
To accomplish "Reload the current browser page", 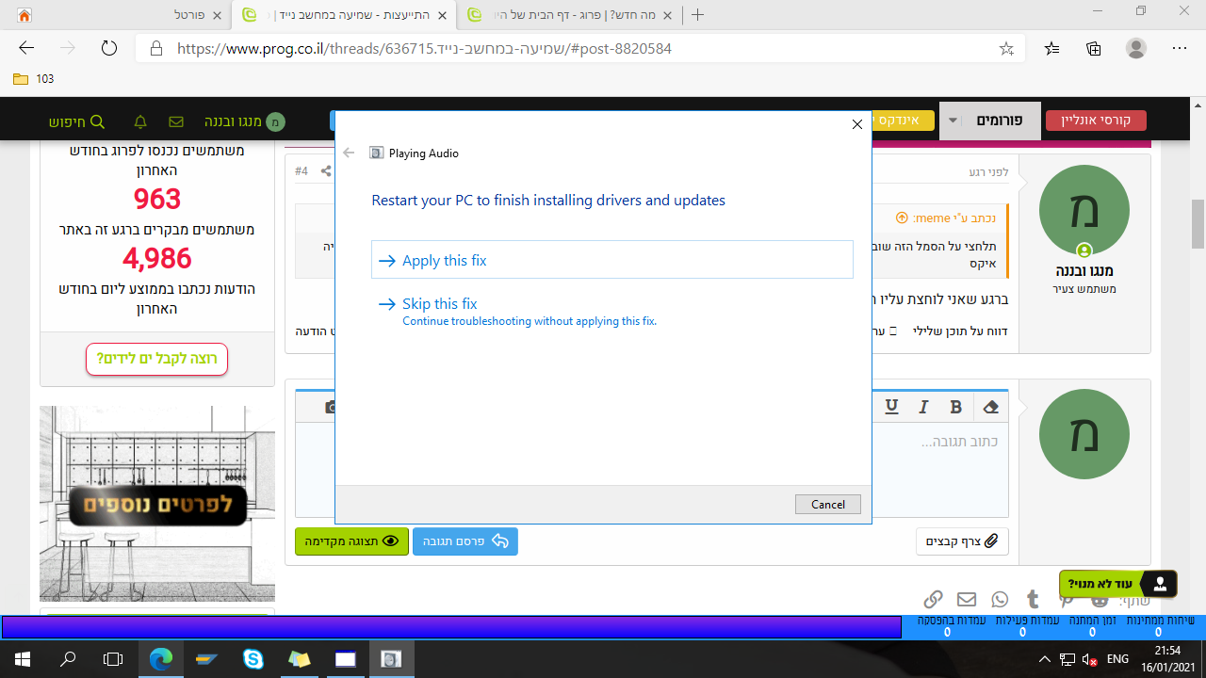I will coord(108,48).
